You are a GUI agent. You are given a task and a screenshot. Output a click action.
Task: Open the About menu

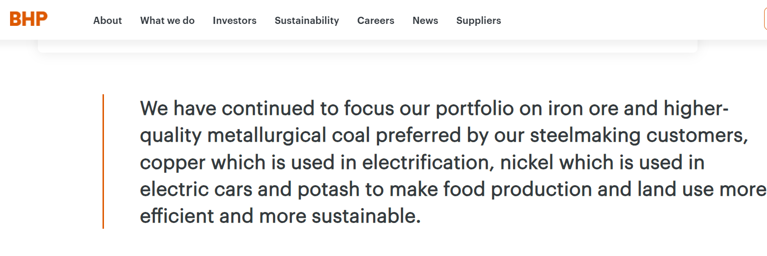point(107,21)
